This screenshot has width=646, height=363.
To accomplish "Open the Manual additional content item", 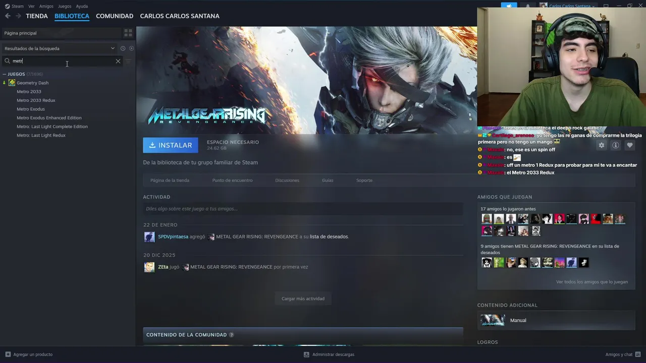I will pos(556,320).
